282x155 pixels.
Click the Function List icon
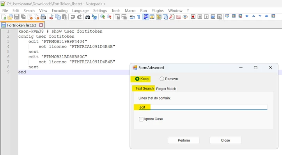pos(172,17)
